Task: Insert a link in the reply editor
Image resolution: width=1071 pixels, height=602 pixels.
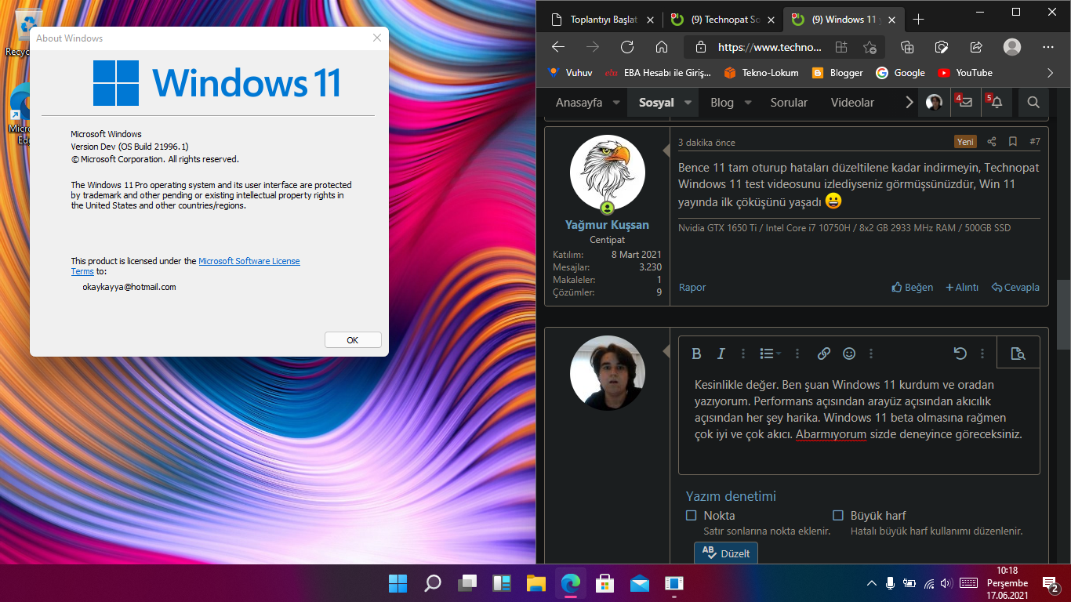Action: coord(824,354)
